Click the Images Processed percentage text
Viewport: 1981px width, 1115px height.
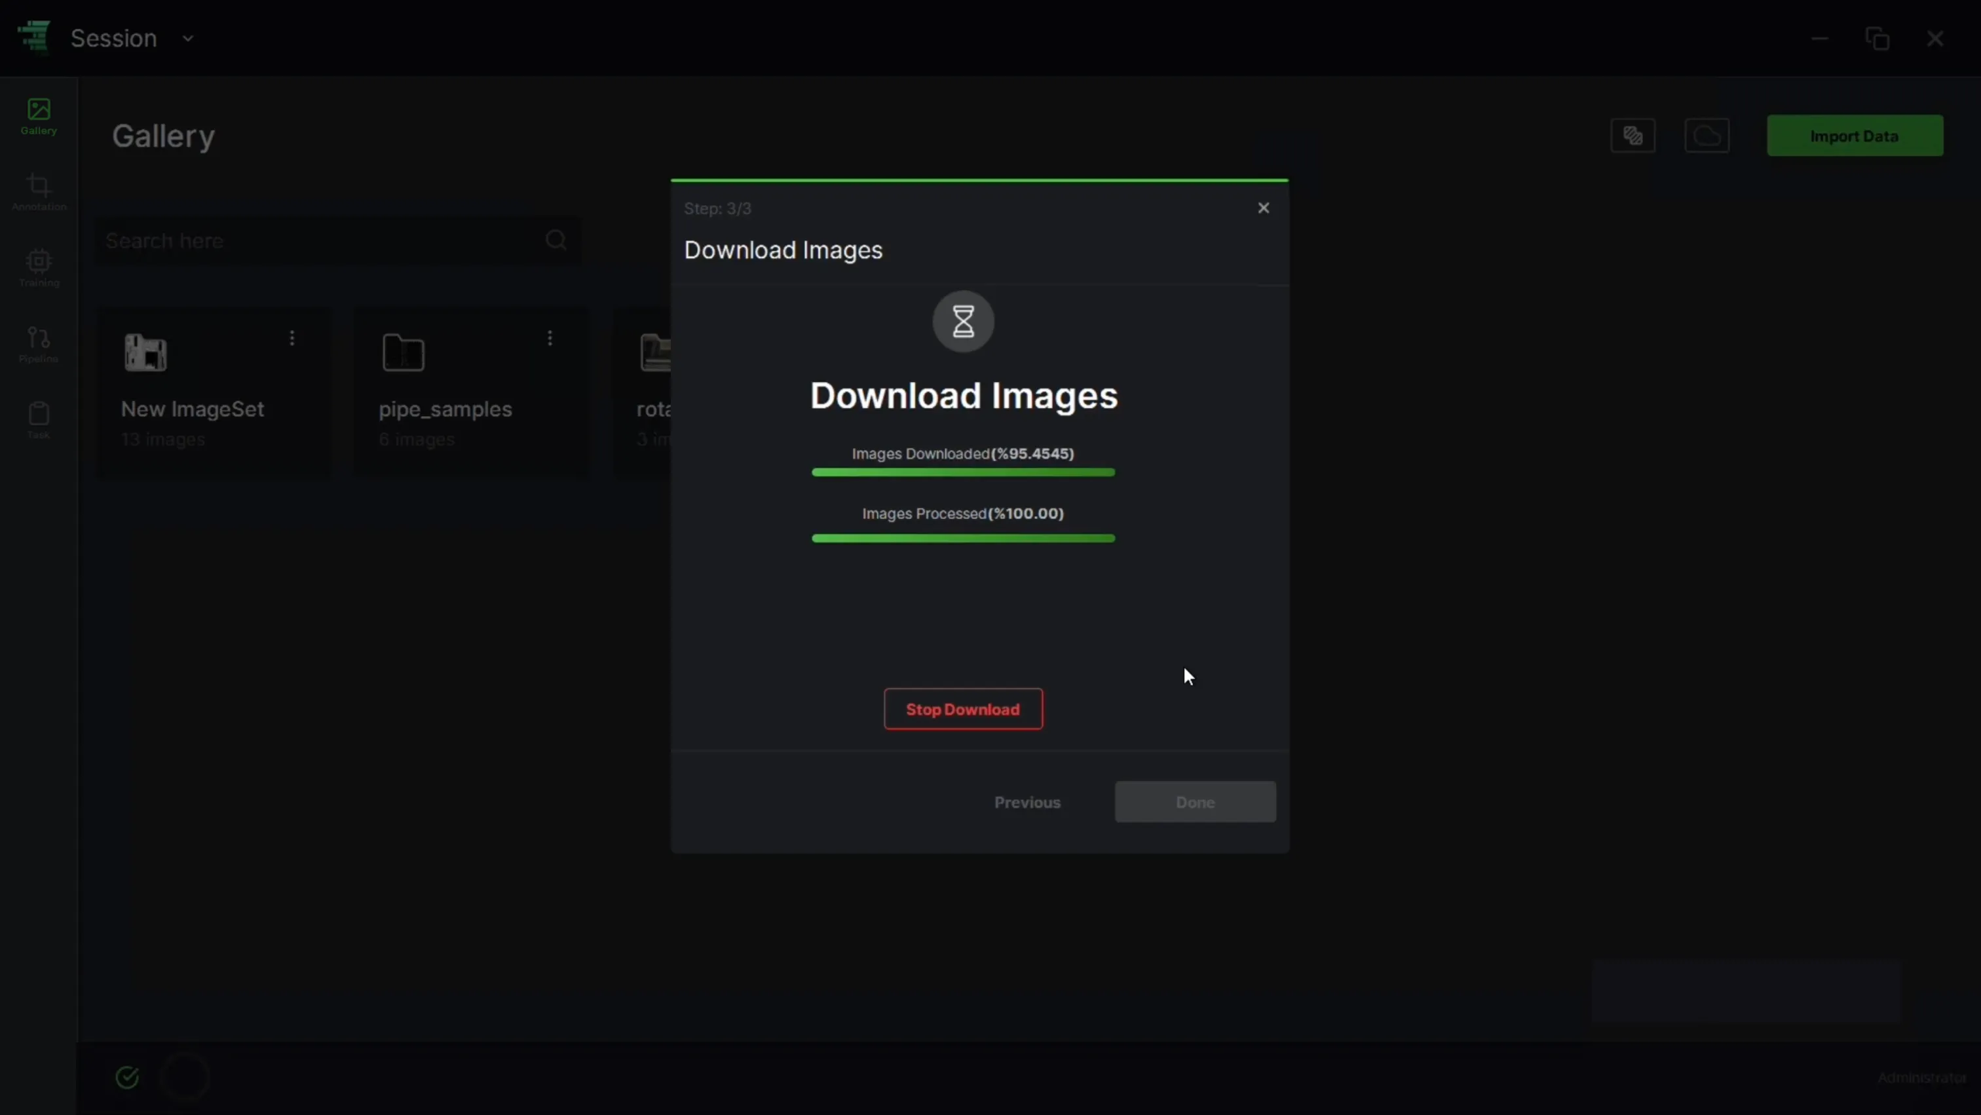click(1026, 514)
